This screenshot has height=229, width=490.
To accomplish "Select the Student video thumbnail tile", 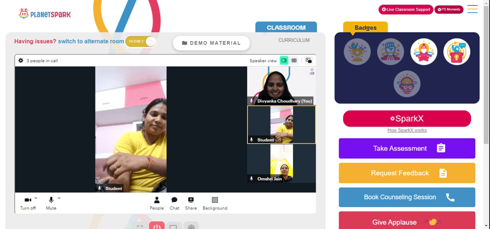I will click(281, 125).
